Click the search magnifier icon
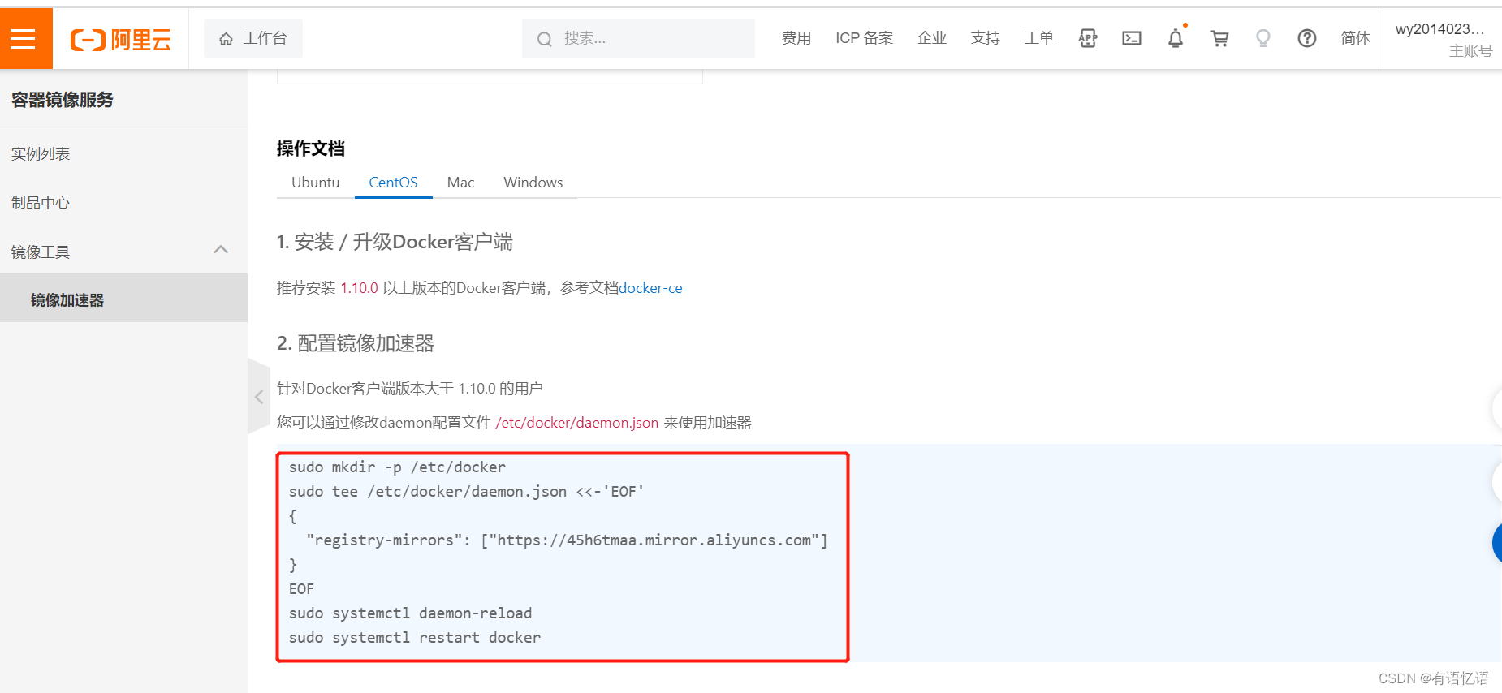The image size is (1502, 693). click(545, 39)
